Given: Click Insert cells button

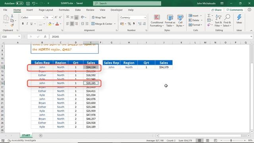Looking at the screenshot, I should (x=194, y=16).
